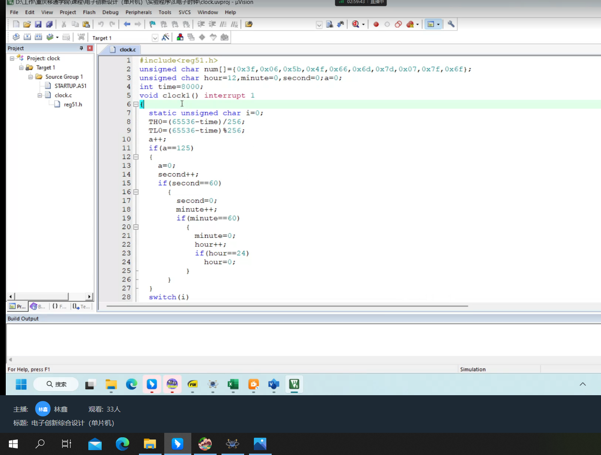Disable all breakpoints using the double-circle icon
The height and width of the screenshot is (455, 601).
coord(398,24)
